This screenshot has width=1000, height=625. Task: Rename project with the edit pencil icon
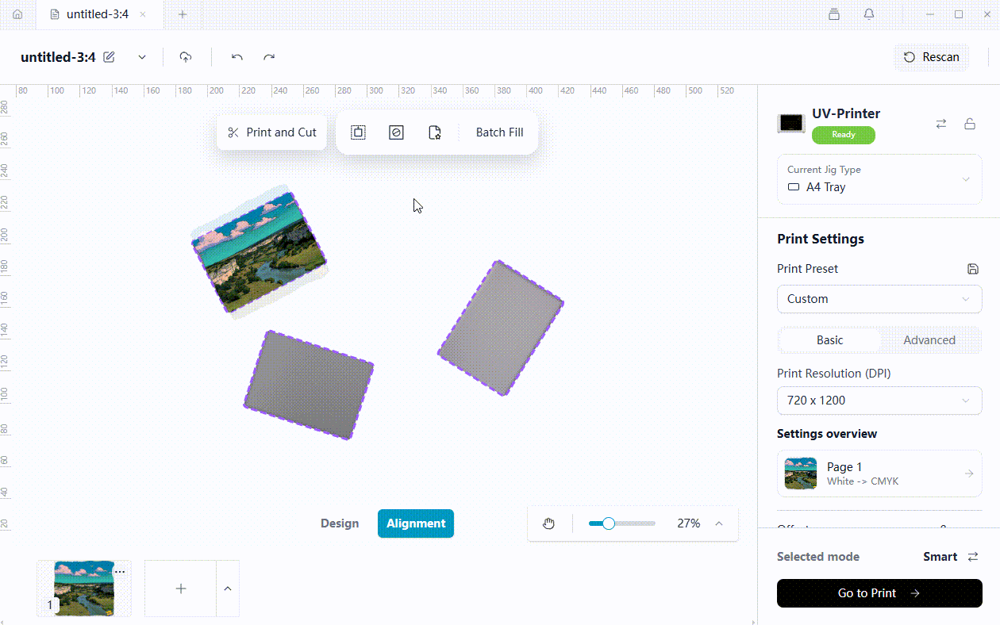[x=110, y=57]
